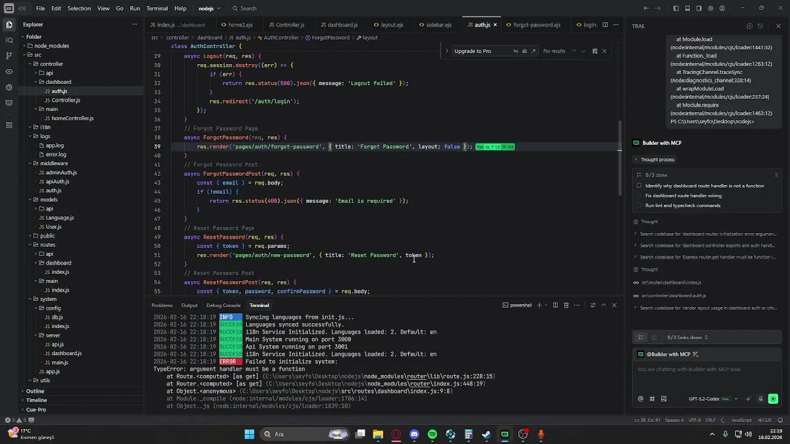The height and width of the screenshot is (444, 790).
Task: Click the voice input microphone in chat
Action: coord(761,399)
